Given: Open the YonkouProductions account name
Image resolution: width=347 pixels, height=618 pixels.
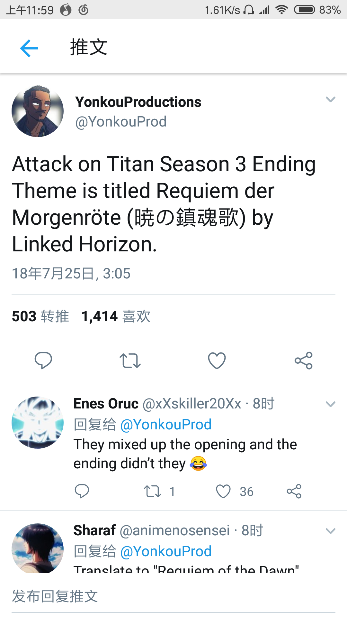Looking at the screenshot, I should pos(138,102).
